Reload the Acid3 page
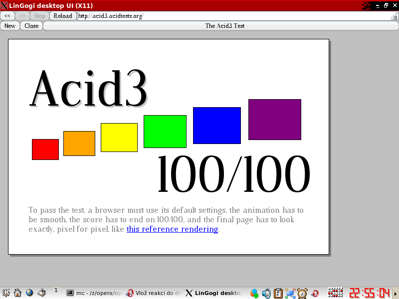 click(63, 16)
